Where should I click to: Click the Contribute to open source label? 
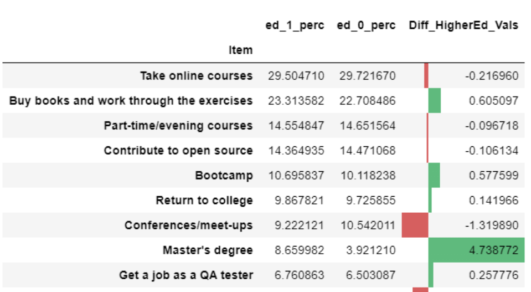(178, 150)
